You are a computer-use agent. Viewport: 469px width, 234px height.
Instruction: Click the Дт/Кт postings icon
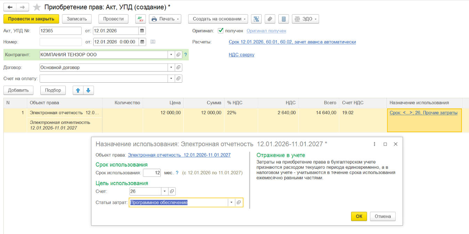click(141, 19)
